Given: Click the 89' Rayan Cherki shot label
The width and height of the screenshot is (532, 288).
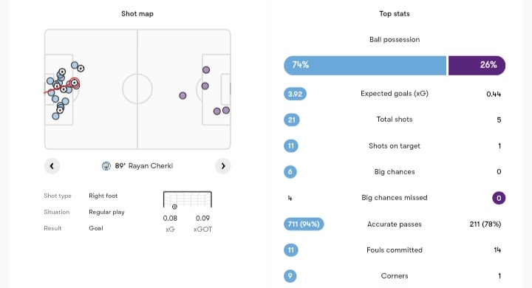Looking at the screenshot, I should pyautogui.click(x=144, y=166).
